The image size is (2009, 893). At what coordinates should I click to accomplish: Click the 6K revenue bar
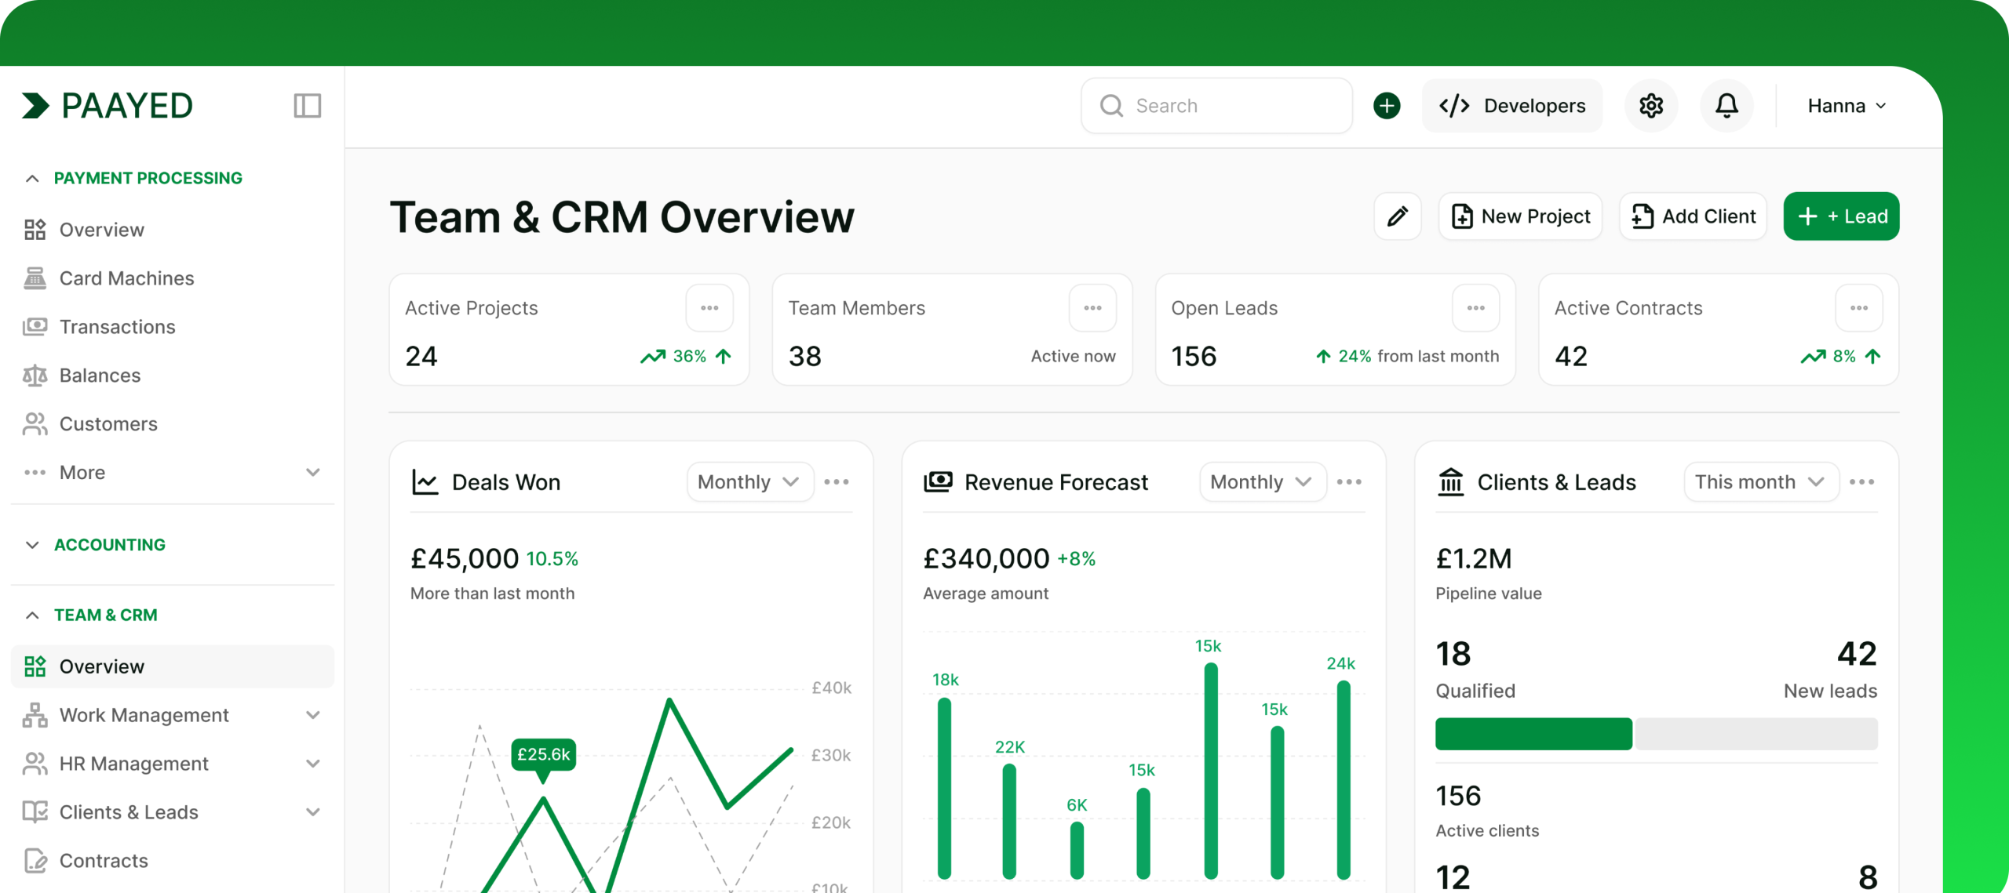1077,850
